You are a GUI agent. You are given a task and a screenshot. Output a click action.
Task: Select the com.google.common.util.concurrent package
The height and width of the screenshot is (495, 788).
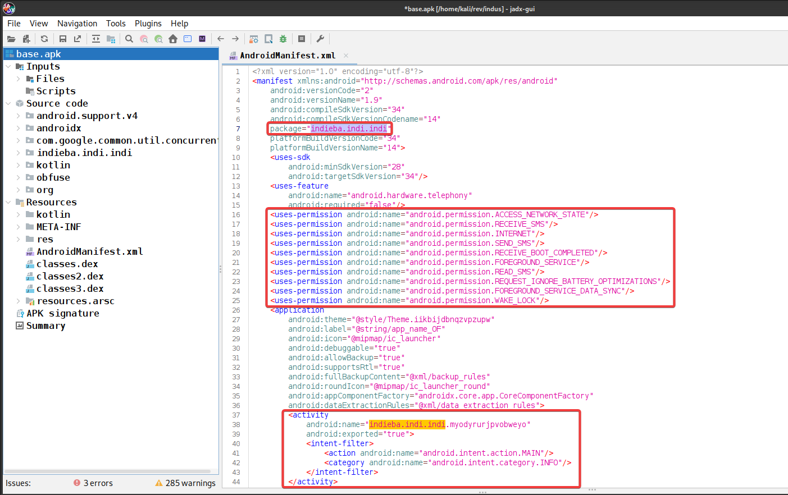[127, 140]
